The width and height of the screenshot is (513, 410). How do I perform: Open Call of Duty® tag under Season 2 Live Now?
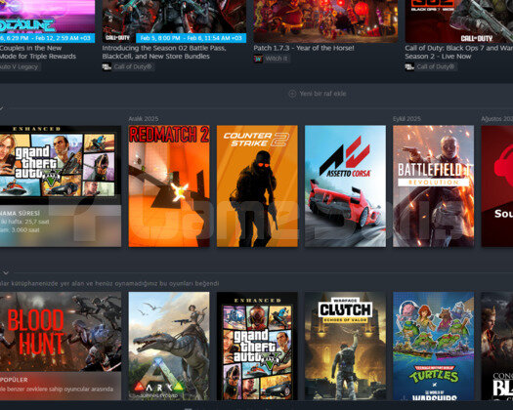[x=436, y=66]
